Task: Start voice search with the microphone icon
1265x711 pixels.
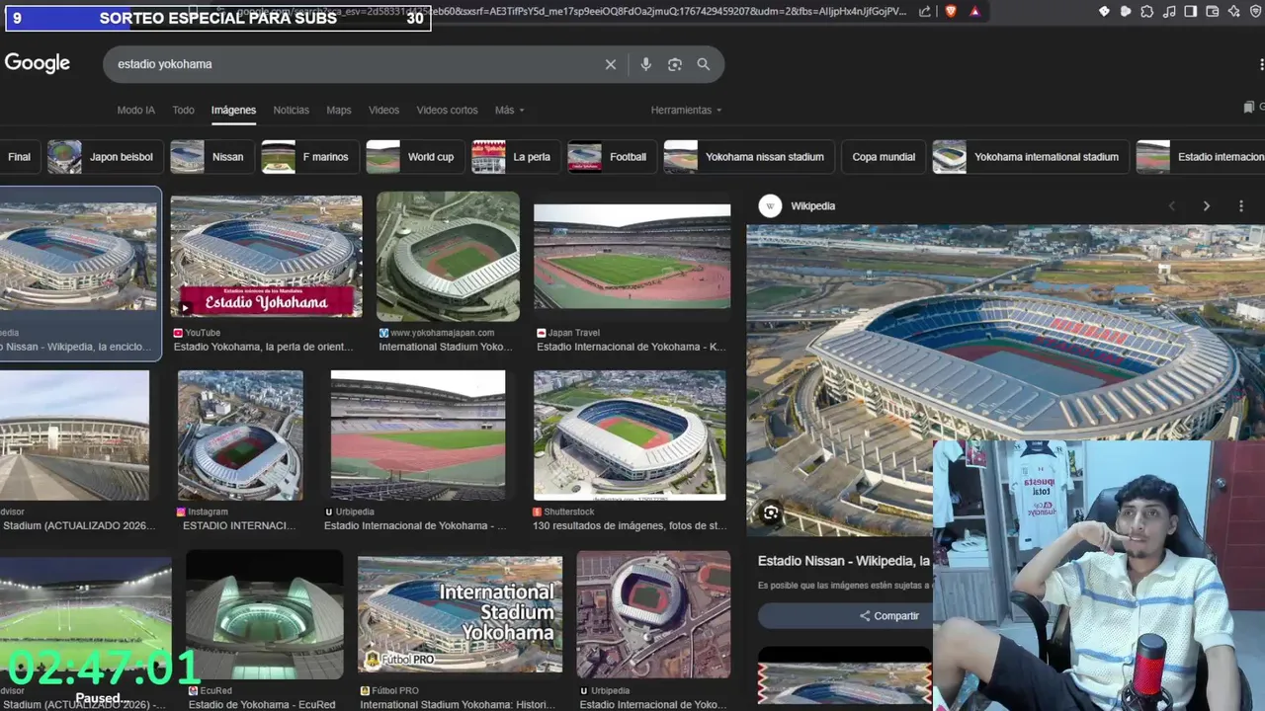Action: tap(645, 64)
